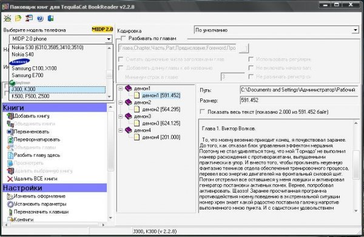Click down arrow of phone list scrollbar

(x=109, y=97)
